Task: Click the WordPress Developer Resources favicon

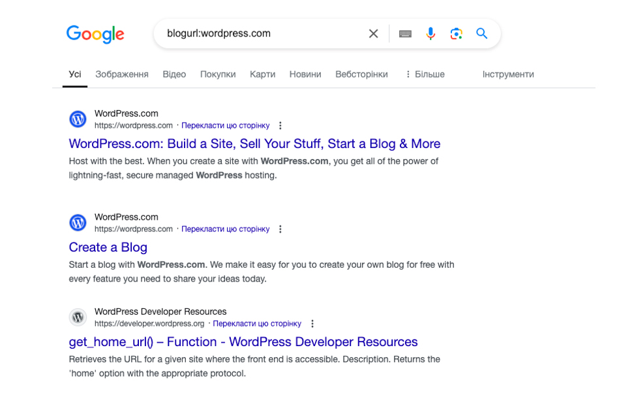Action: (78, 317)
